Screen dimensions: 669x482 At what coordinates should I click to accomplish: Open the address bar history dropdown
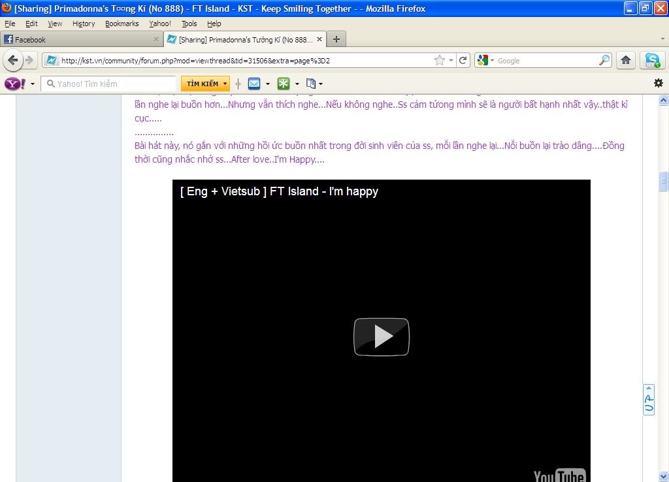[x=451, y=61]
